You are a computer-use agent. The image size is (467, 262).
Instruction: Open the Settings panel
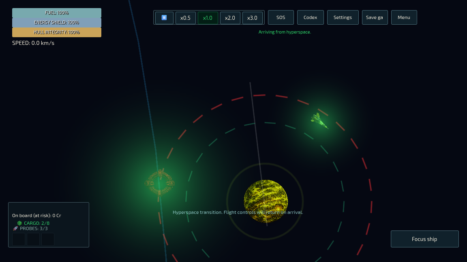343,17
